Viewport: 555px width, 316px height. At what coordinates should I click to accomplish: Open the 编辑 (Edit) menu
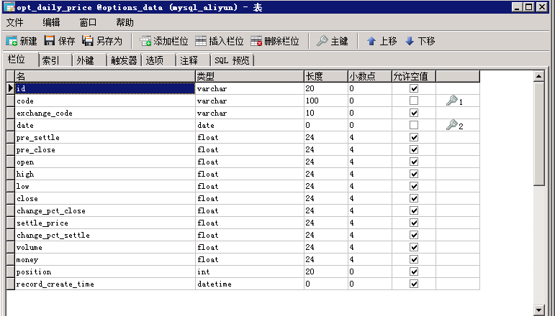51,22
